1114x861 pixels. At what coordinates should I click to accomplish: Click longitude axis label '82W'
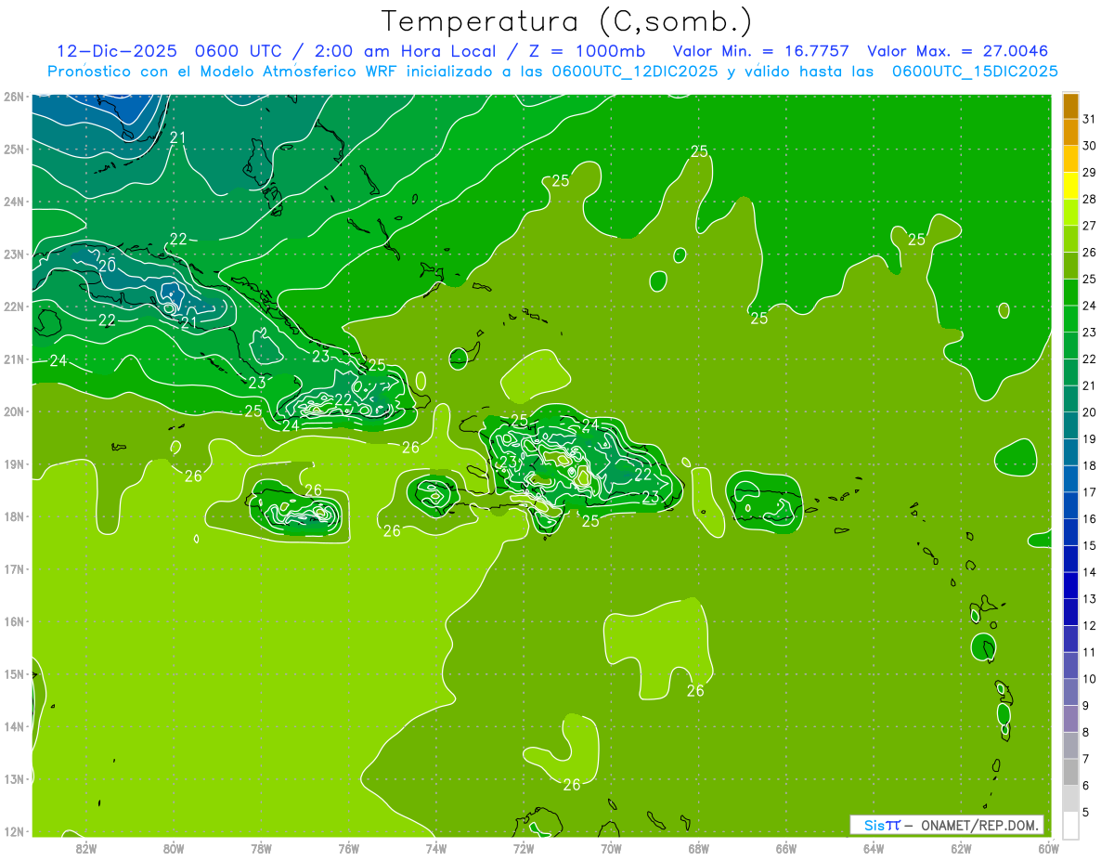tap(85, 848)
